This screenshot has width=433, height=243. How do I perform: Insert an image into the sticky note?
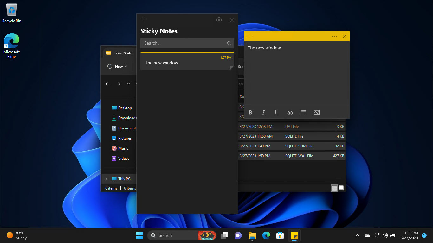click(316, 112)
